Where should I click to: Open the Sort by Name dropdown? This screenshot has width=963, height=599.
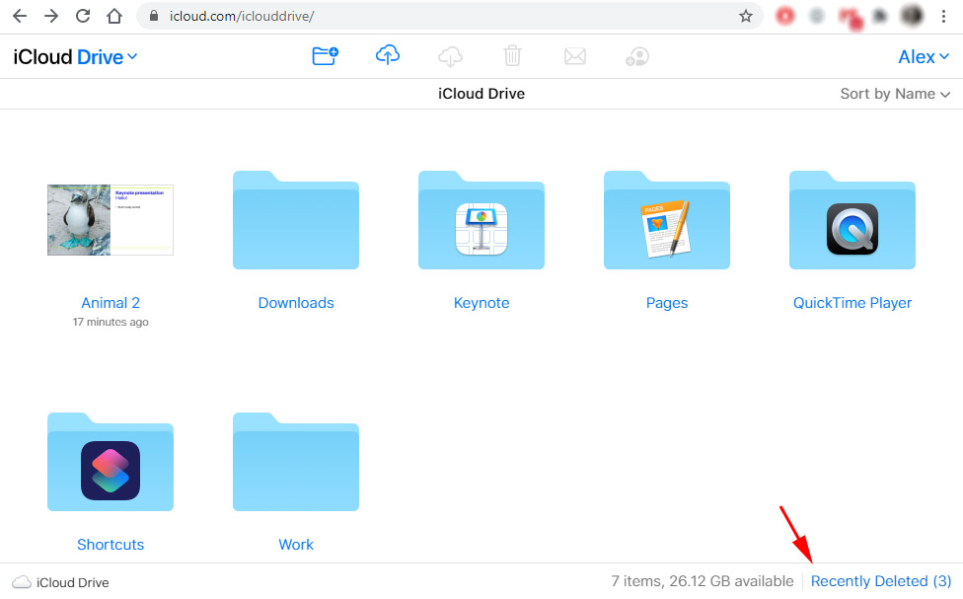(895, 94)
